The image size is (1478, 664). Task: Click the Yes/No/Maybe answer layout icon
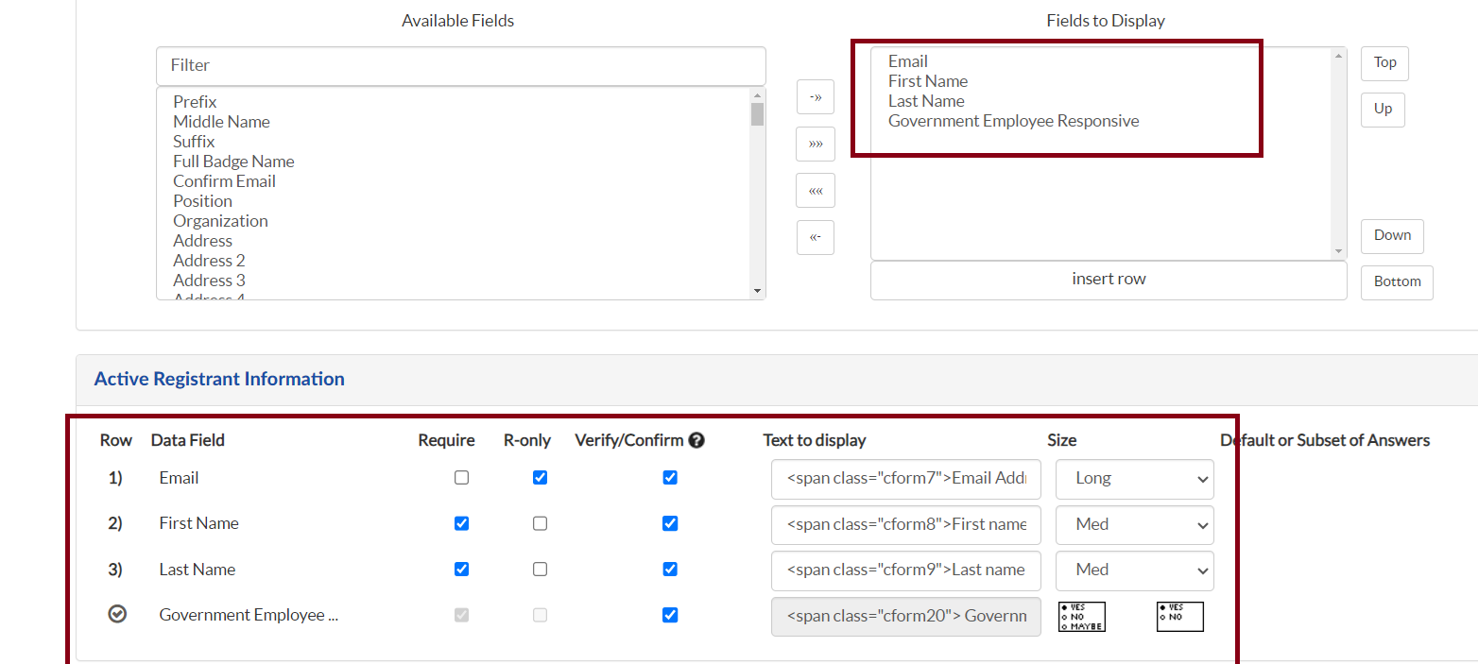tap(1081, 616)
